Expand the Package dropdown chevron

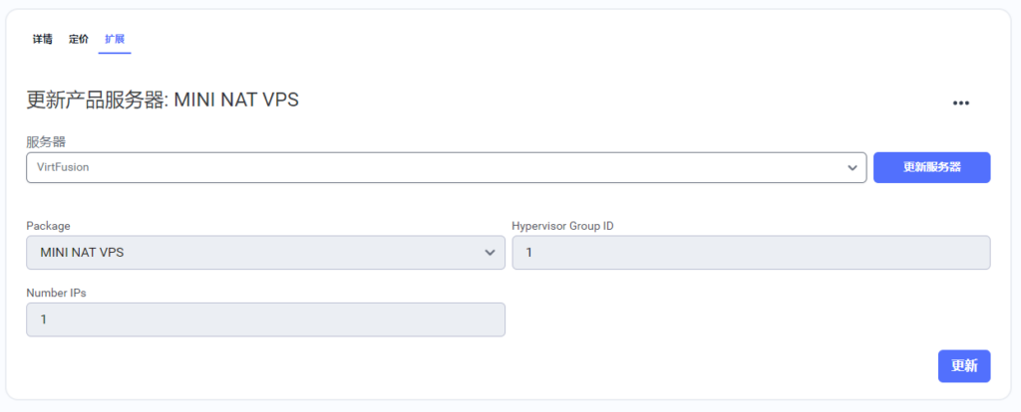(490, 253)
